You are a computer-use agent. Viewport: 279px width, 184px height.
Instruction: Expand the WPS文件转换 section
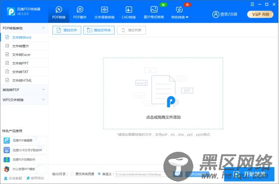pyautogui.click(x=24, y=100)
